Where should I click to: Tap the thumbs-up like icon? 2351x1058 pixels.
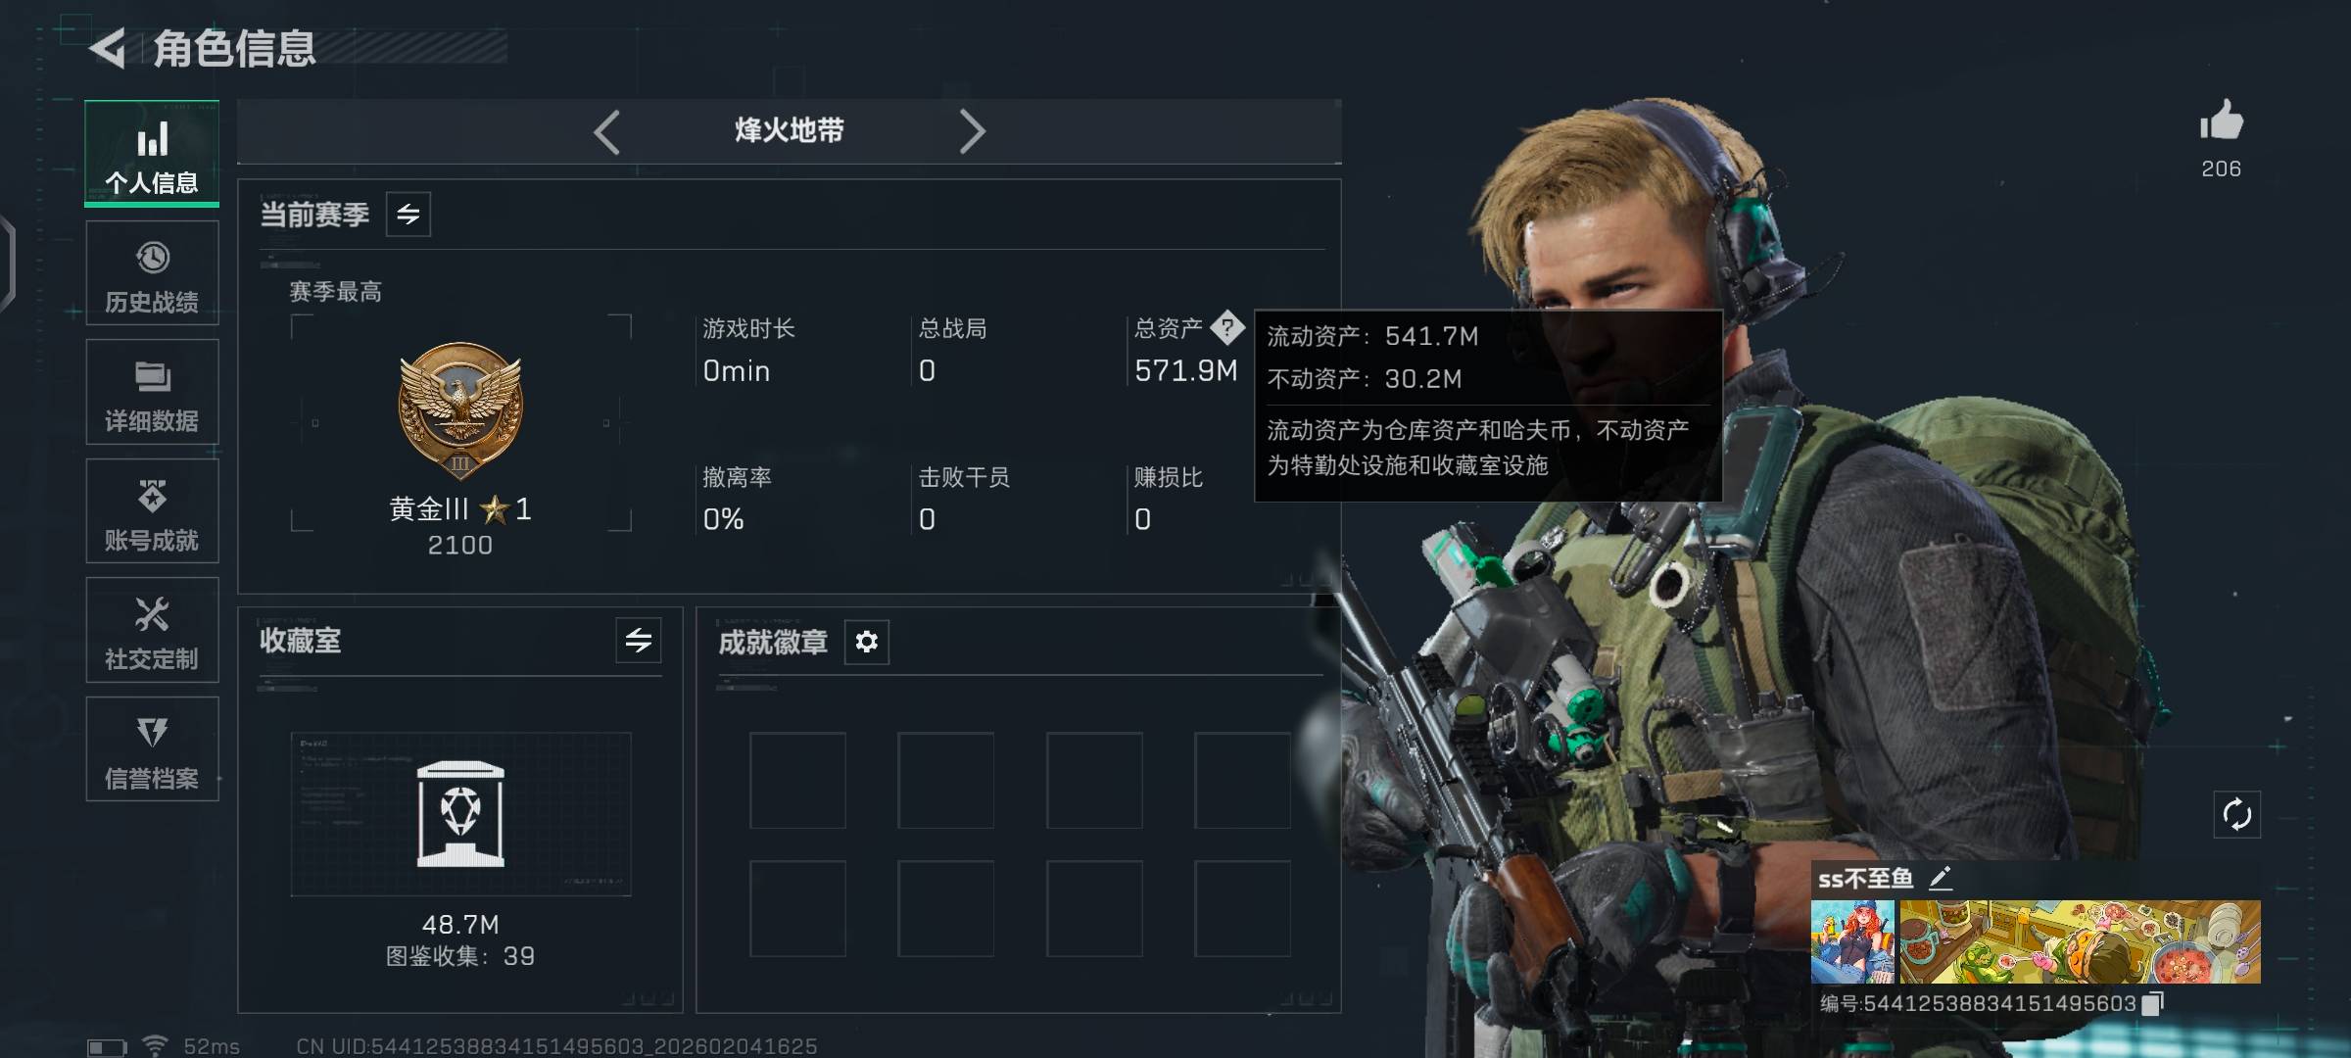click(2221, 121)
